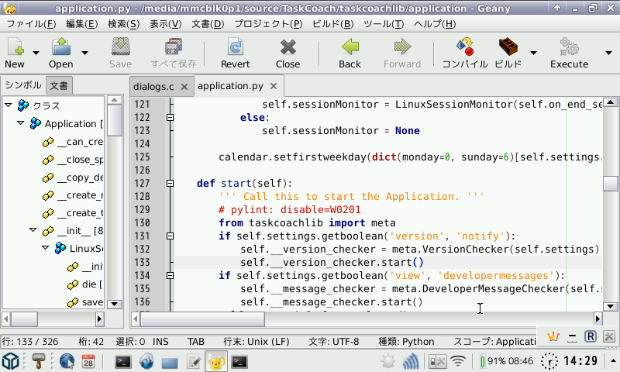Viewport: 620px width, 372px height.
Task: Toggle code fold marker on line 134
Action: pyautogui.click(x=170, y=276)
